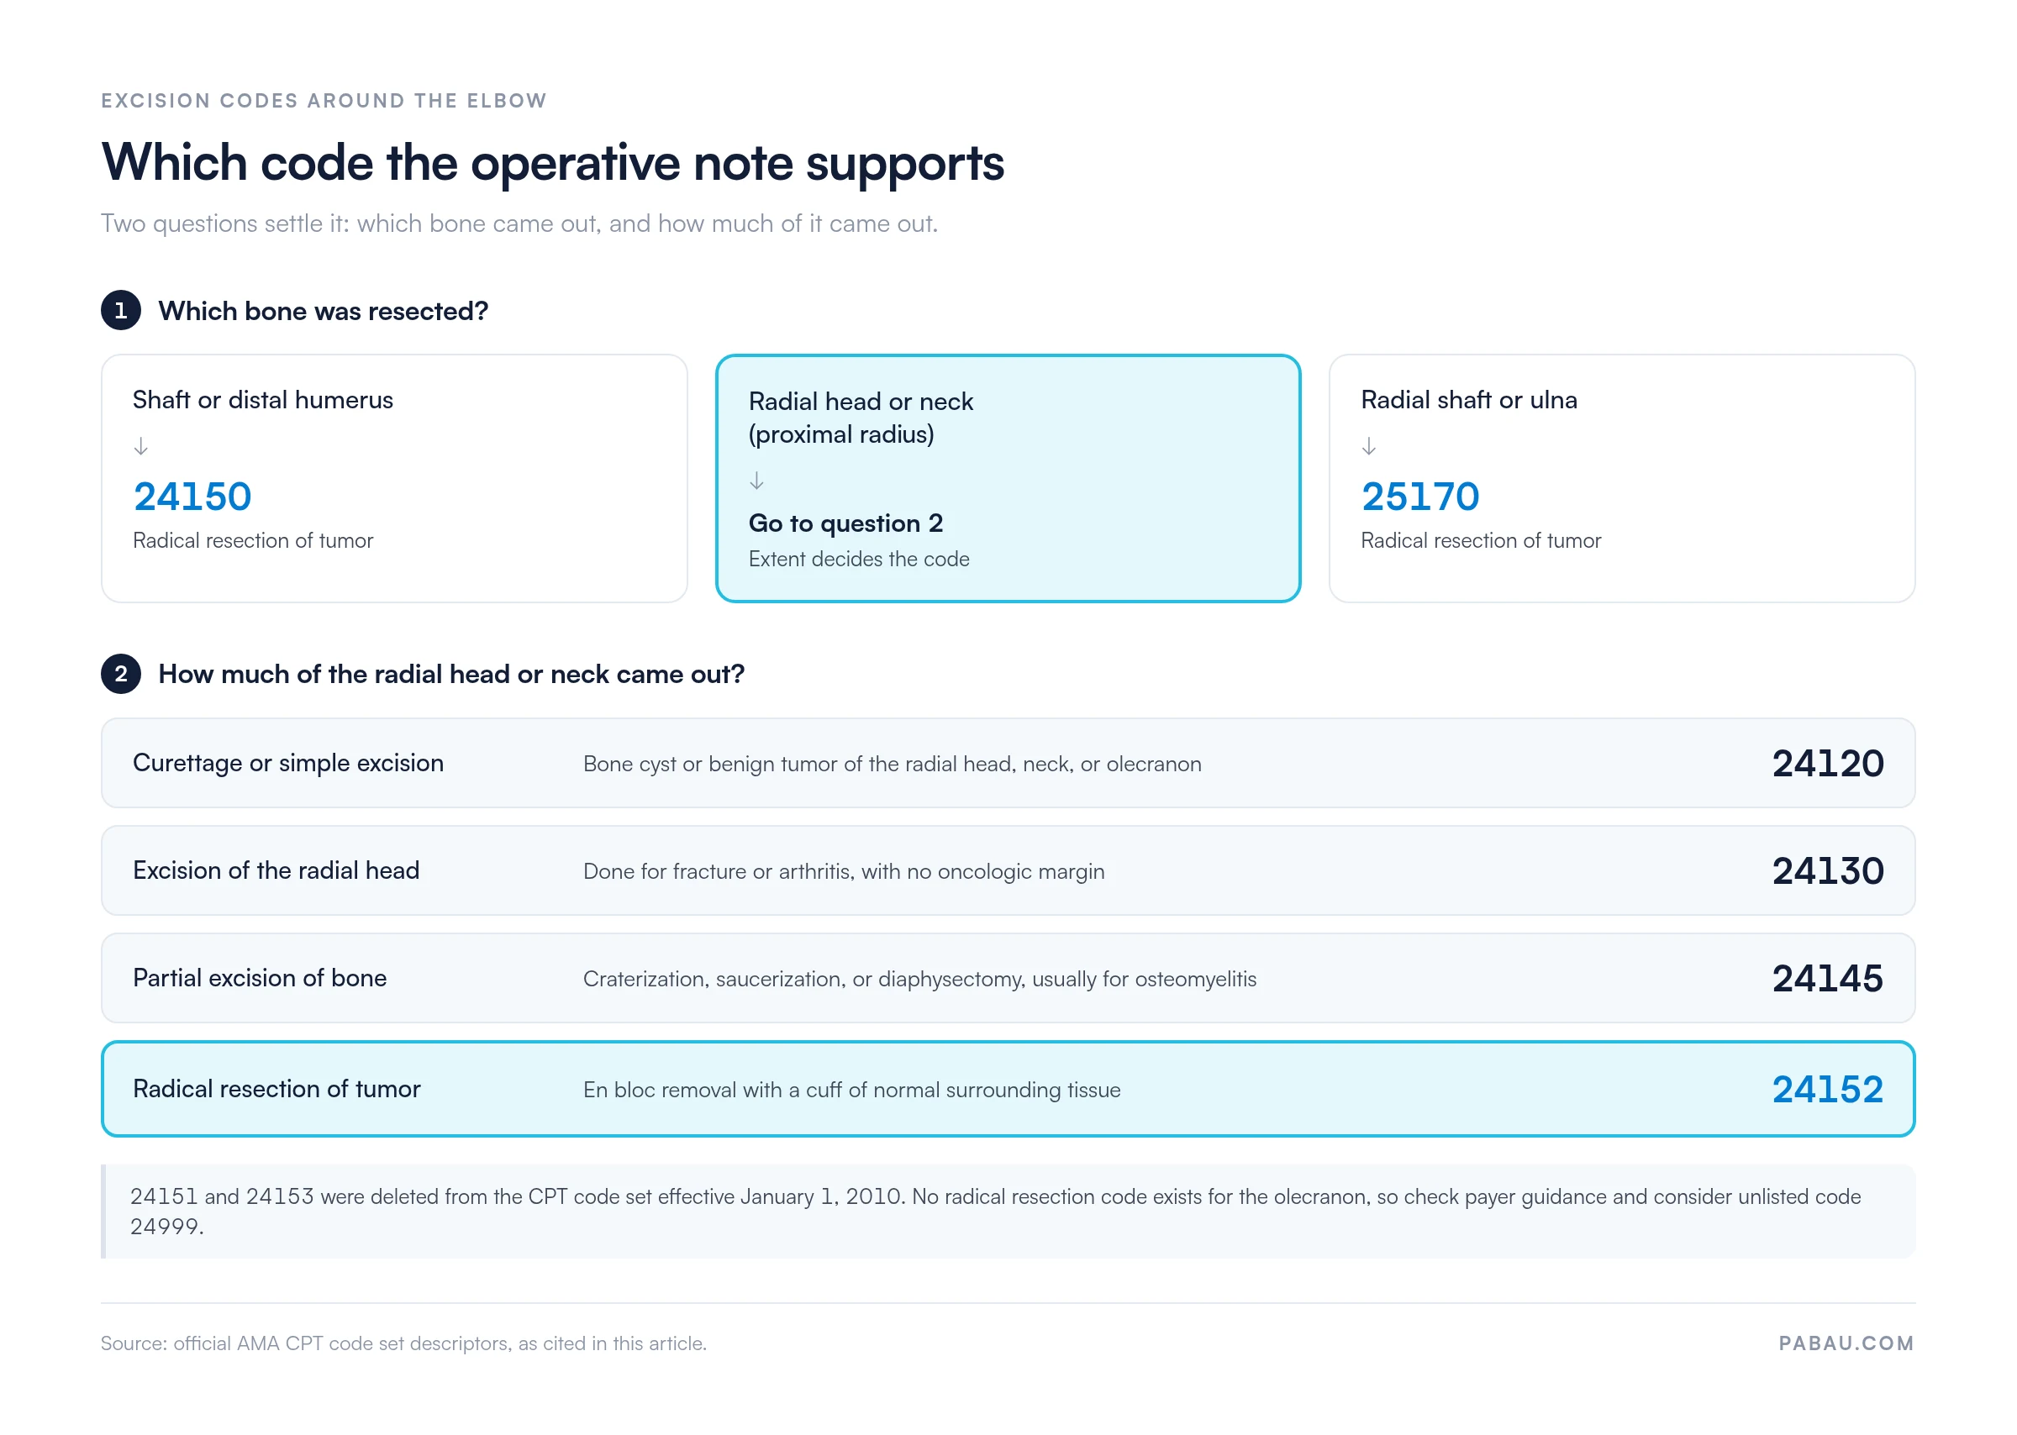Select the Radial shaft or ulna card
This screenshot has width=2017, height=1435.
tap(1621, 478)
